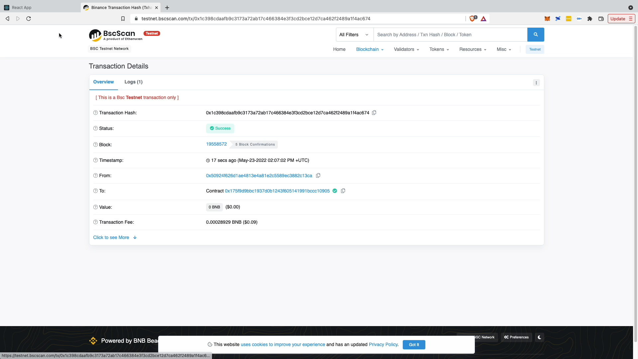The height and width of the screenshot is (359, 638).
Task: Open the All Filters dropdown
Action: point(355,35)
